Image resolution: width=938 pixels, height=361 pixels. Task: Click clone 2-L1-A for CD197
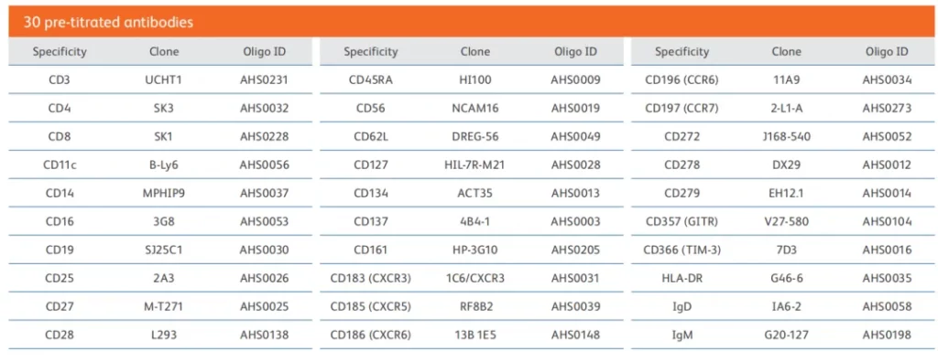click(x=786, y=108)
